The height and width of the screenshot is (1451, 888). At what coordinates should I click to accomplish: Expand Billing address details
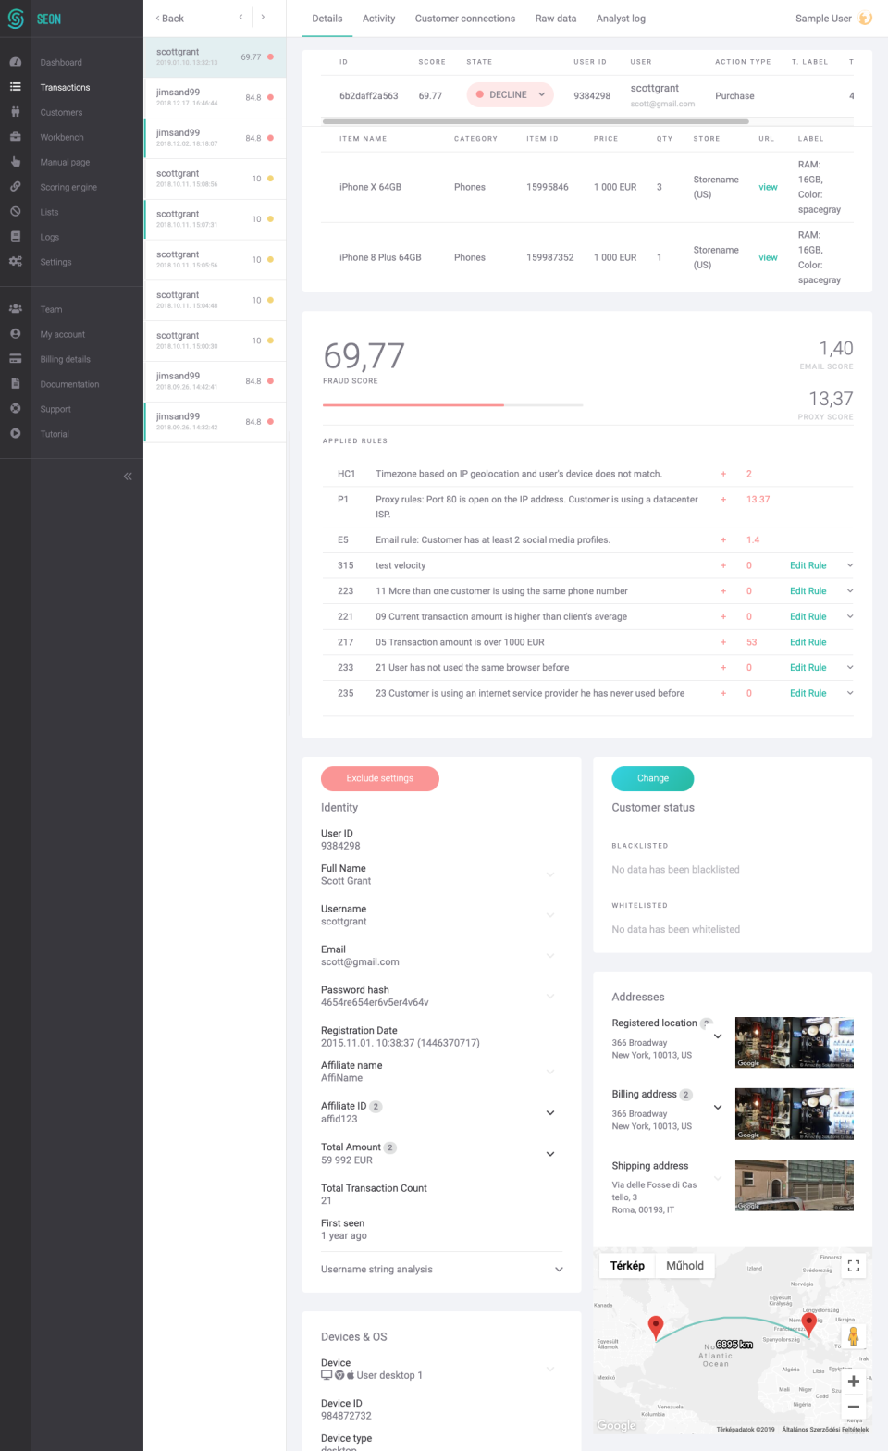(718, 1108)
